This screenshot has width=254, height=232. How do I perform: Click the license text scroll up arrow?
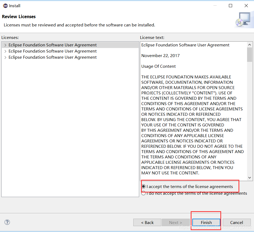coord(250,45)
